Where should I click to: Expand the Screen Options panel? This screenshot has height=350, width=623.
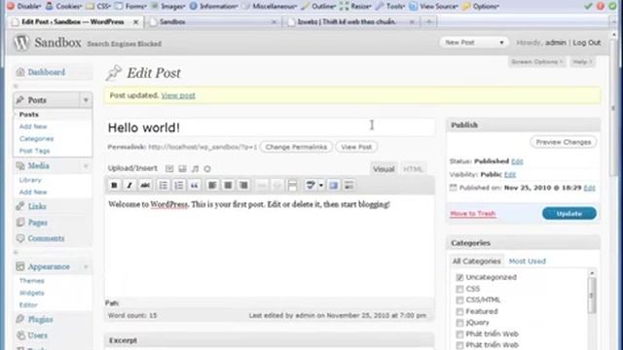[x=536, y=62]
